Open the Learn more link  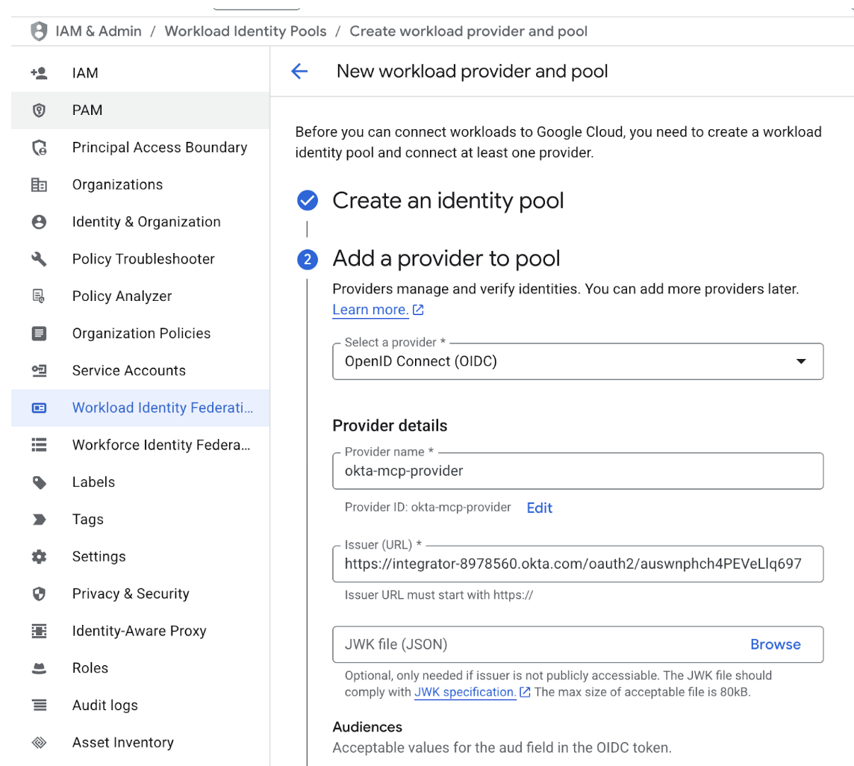tap(371, 309)
